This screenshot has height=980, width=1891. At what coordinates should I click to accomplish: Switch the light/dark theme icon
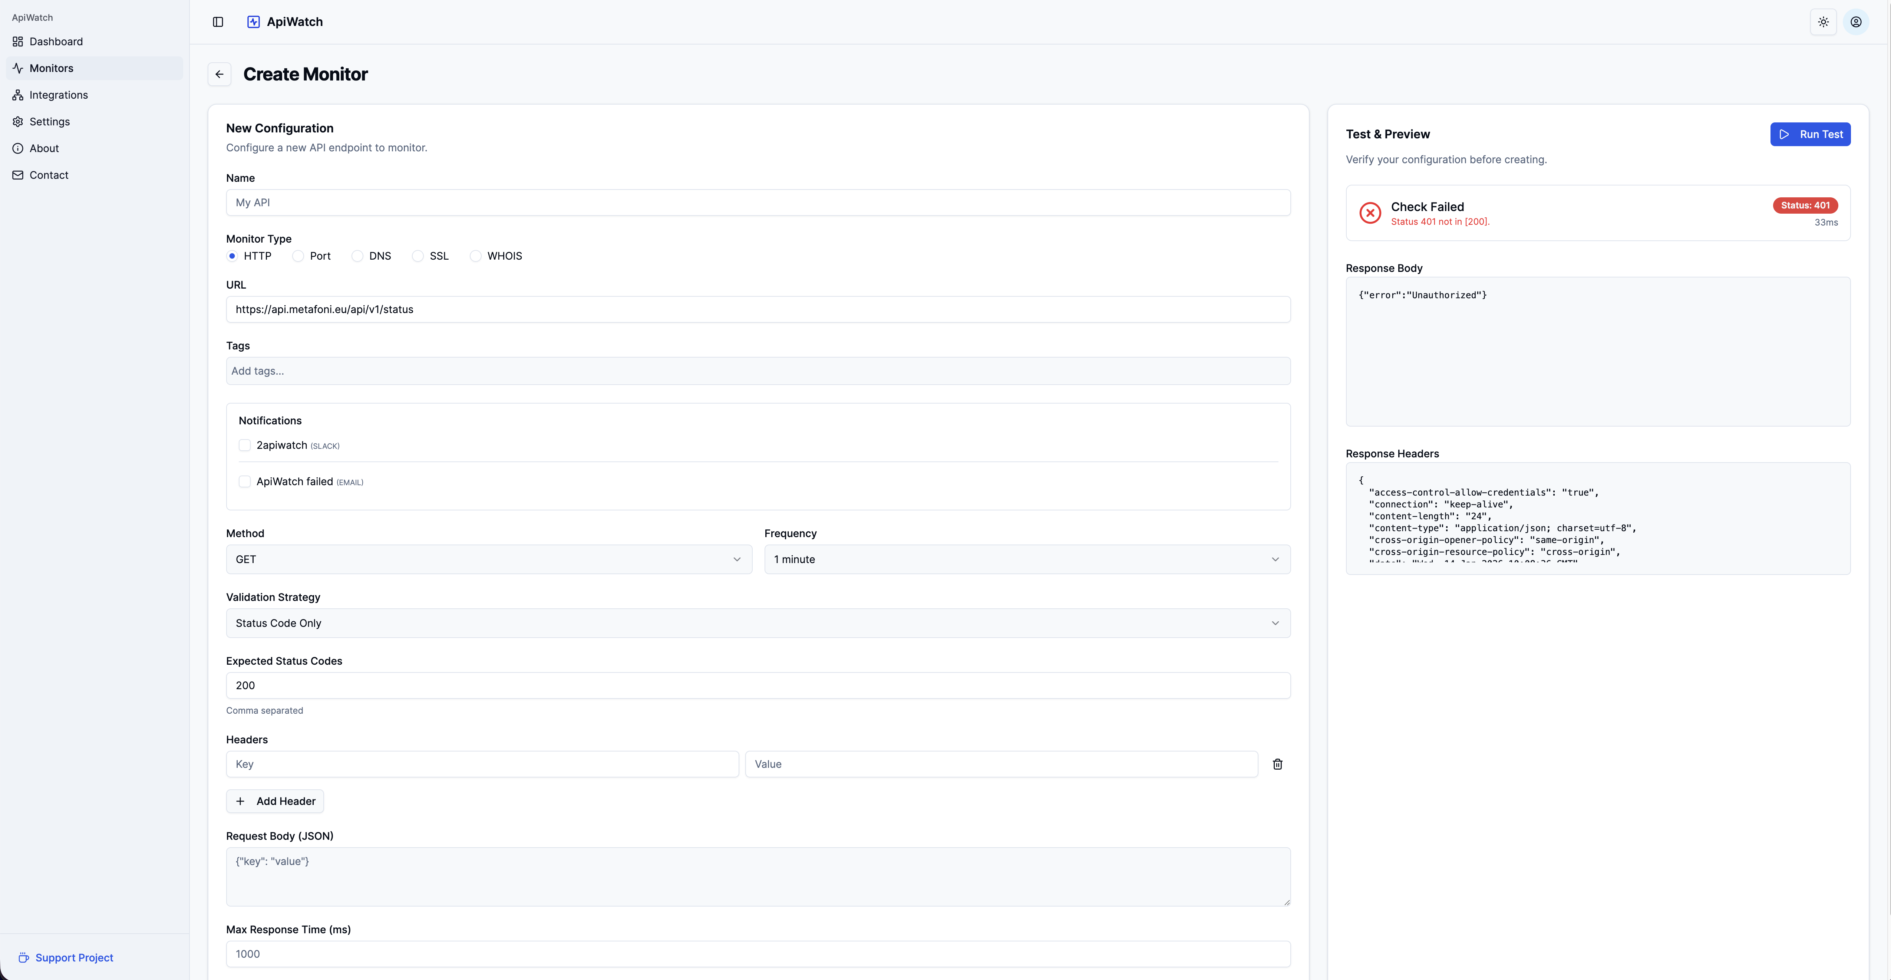point(1823,22)
